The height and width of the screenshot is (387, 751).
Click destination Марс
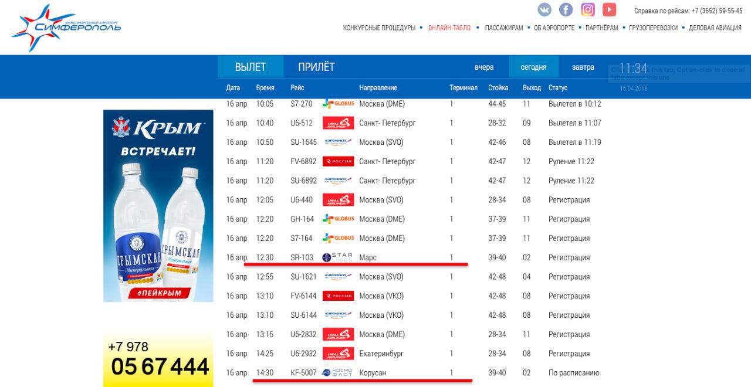pyautogui.click(x=368, y=257)
